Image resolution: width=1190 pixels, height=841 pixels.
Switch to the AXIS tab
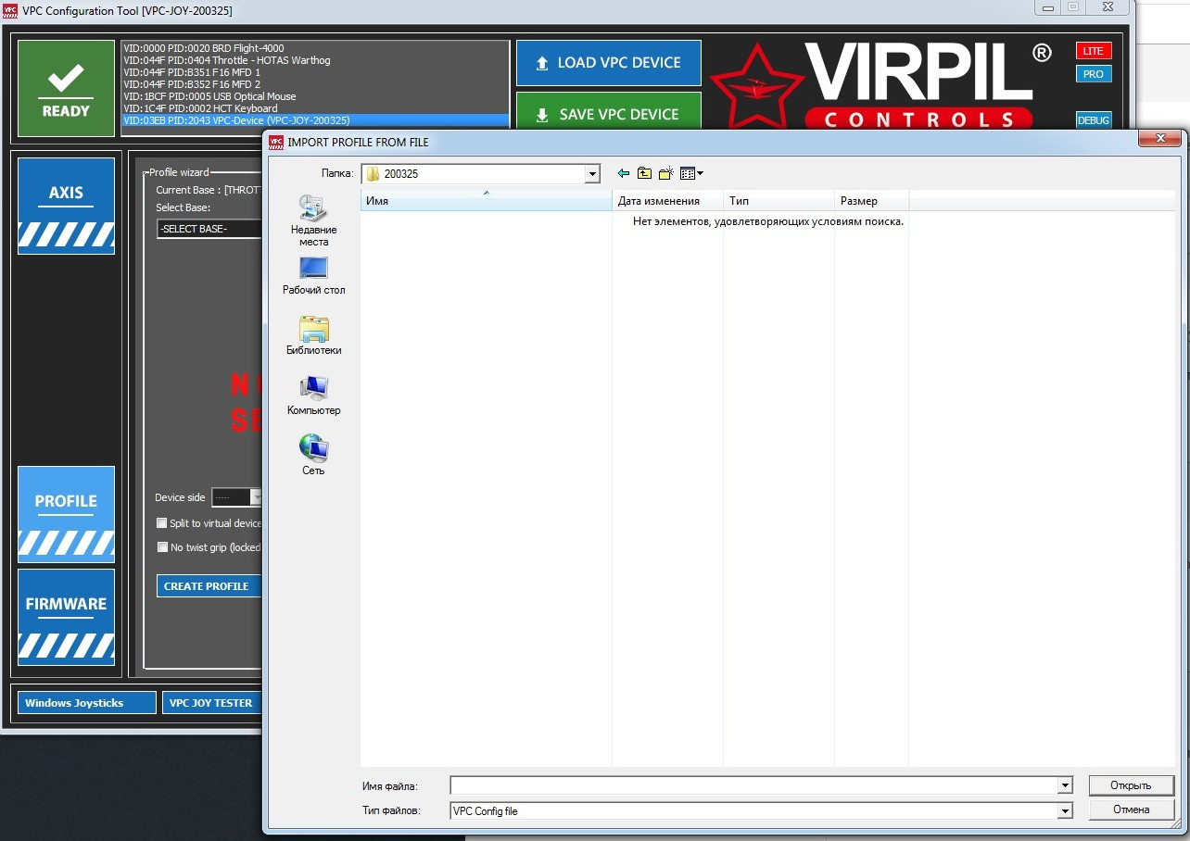[66, 206]
